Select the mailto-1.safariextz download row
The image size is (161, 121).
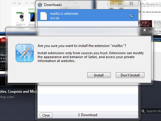88,15
